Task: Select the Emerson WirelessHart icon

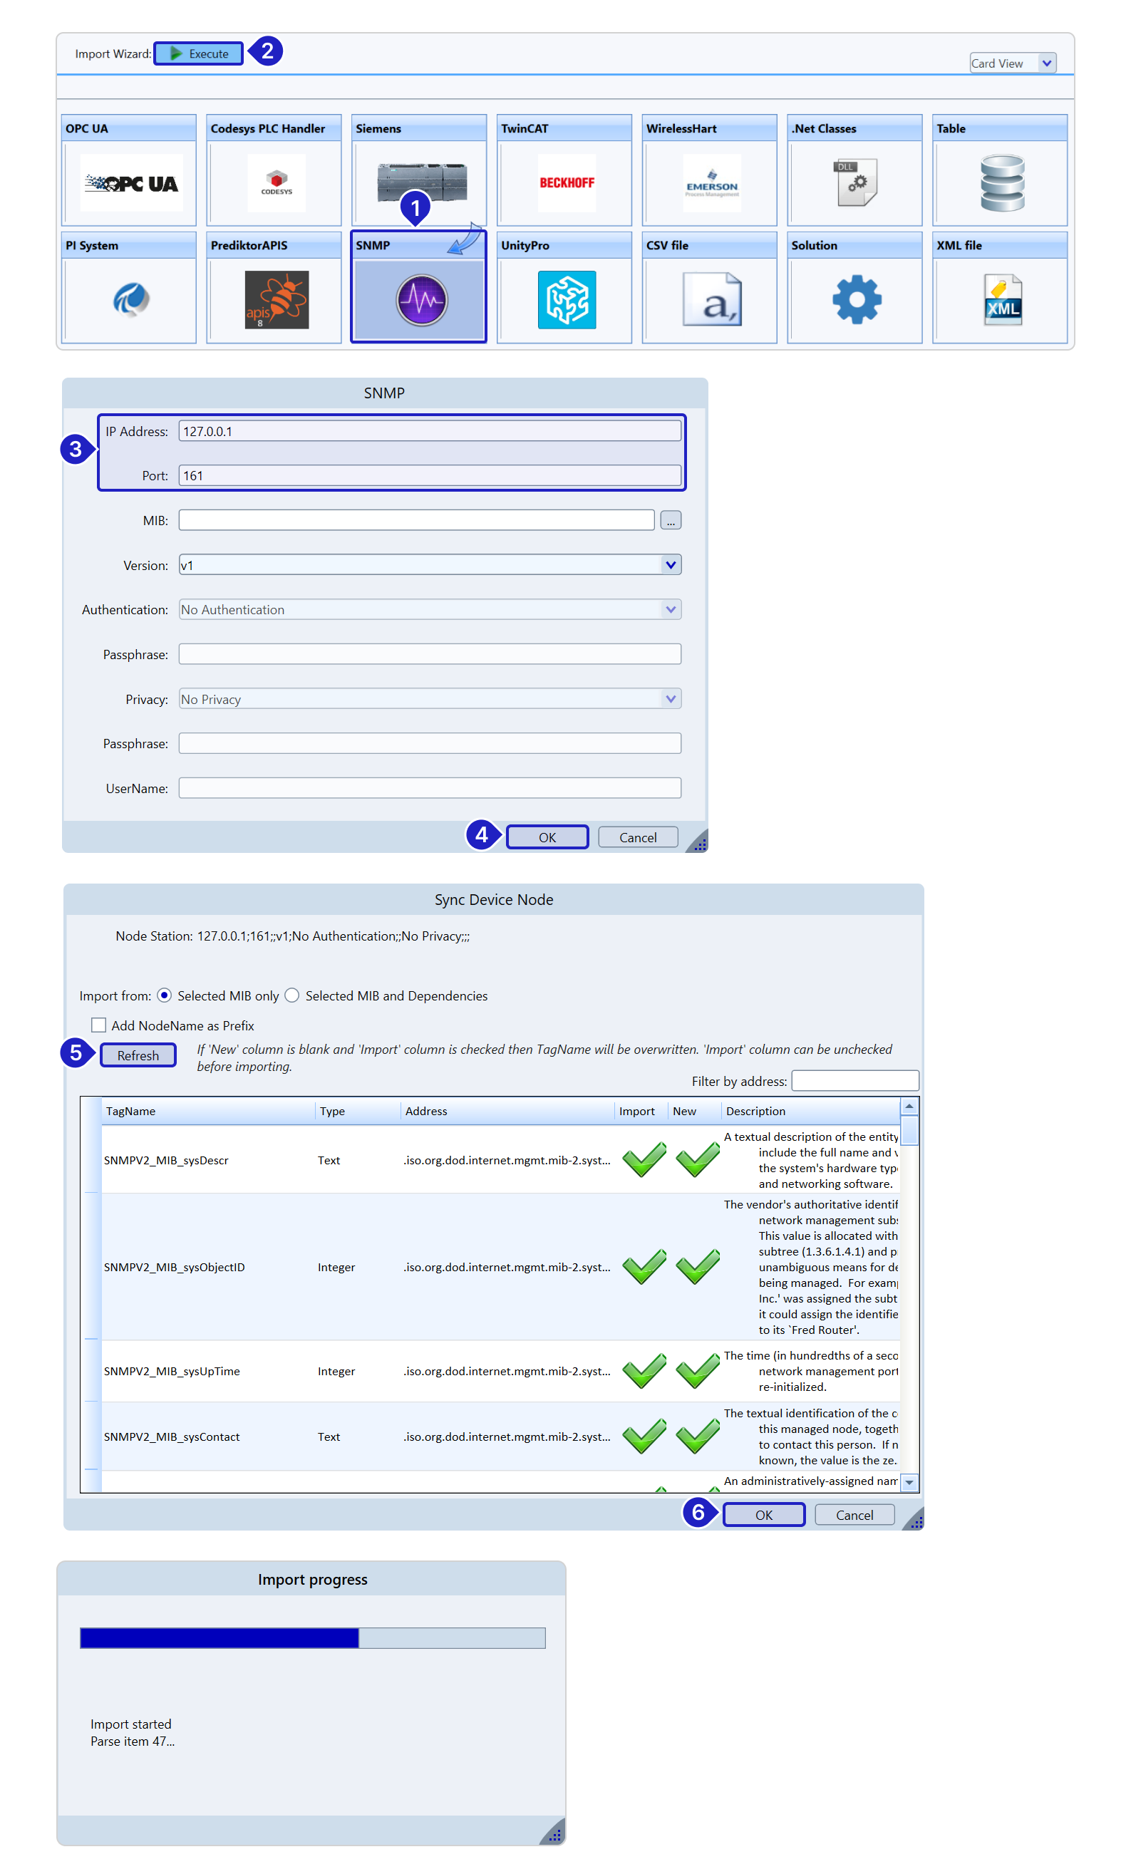Action: tap(711, 182)
